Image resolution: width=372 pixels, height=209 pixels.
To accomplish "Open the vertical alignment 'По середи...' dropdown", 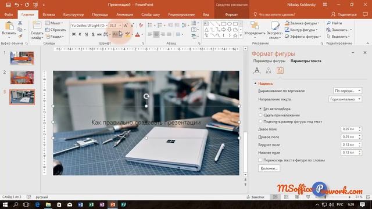I will point(348,91).
